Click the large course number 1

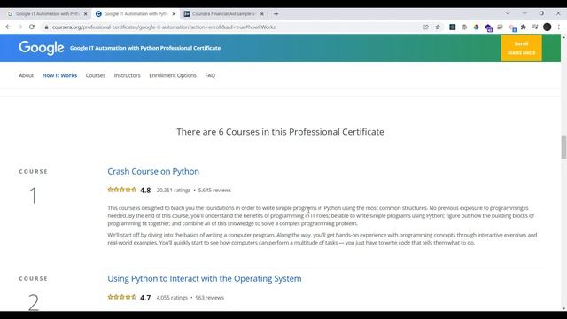(x=33, y=196)
